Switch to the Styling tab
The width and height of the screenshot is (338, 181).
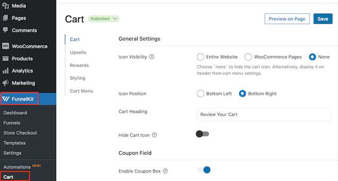tap(78, 78)
